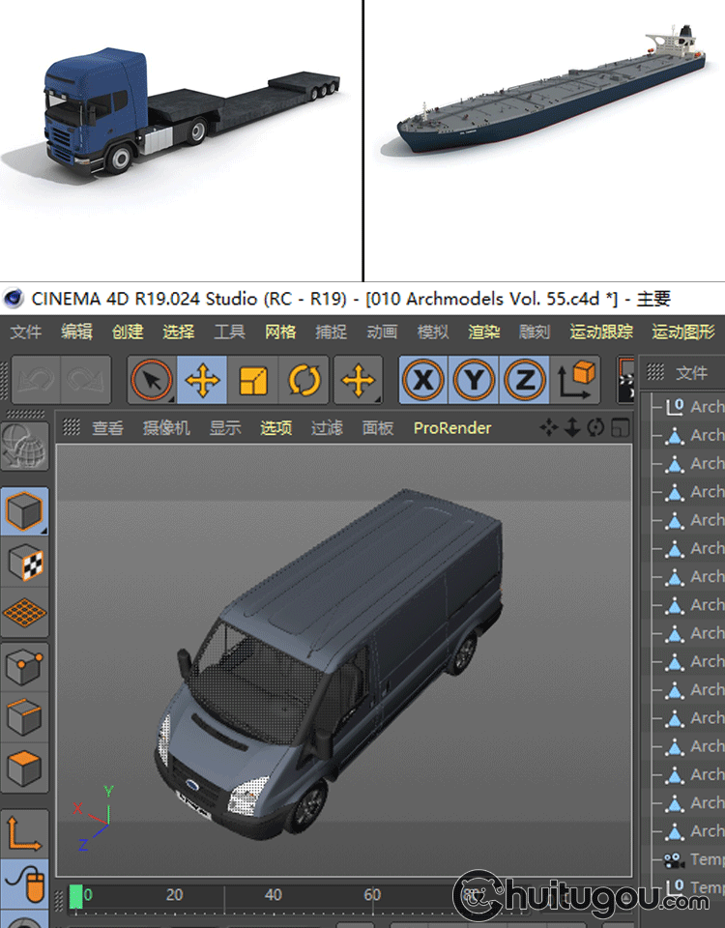This screenshot has height=928, width=725.
Task: Click the render clapperboard icon
Action: pyautogui.click(x=625, y=380)
